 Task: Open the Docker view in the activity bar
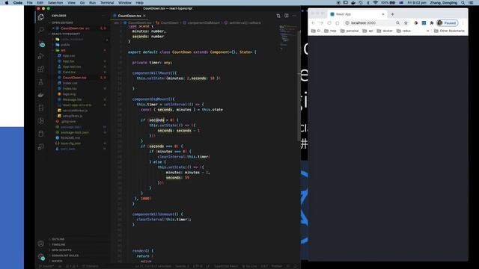point(40,95)
